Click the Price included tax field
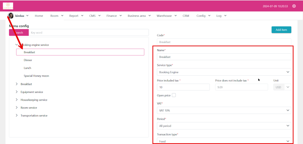This screenshot has height=144, width=303. coord(183,87)
